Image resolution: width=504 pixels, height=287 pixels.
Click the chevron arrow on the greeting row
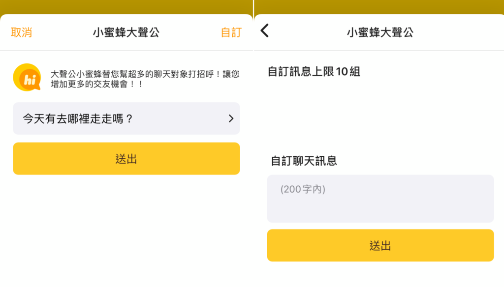click(x=231, y=118)
